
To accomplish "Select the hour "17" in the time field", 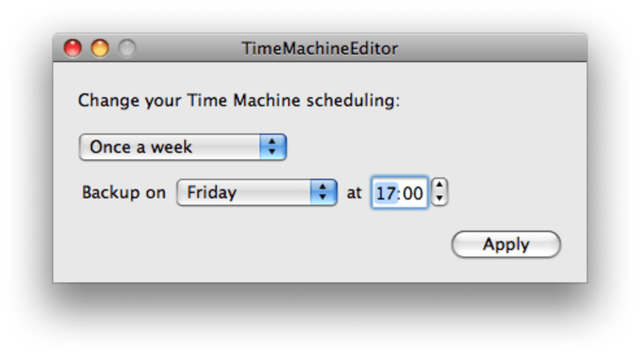I will coord(385,193).
